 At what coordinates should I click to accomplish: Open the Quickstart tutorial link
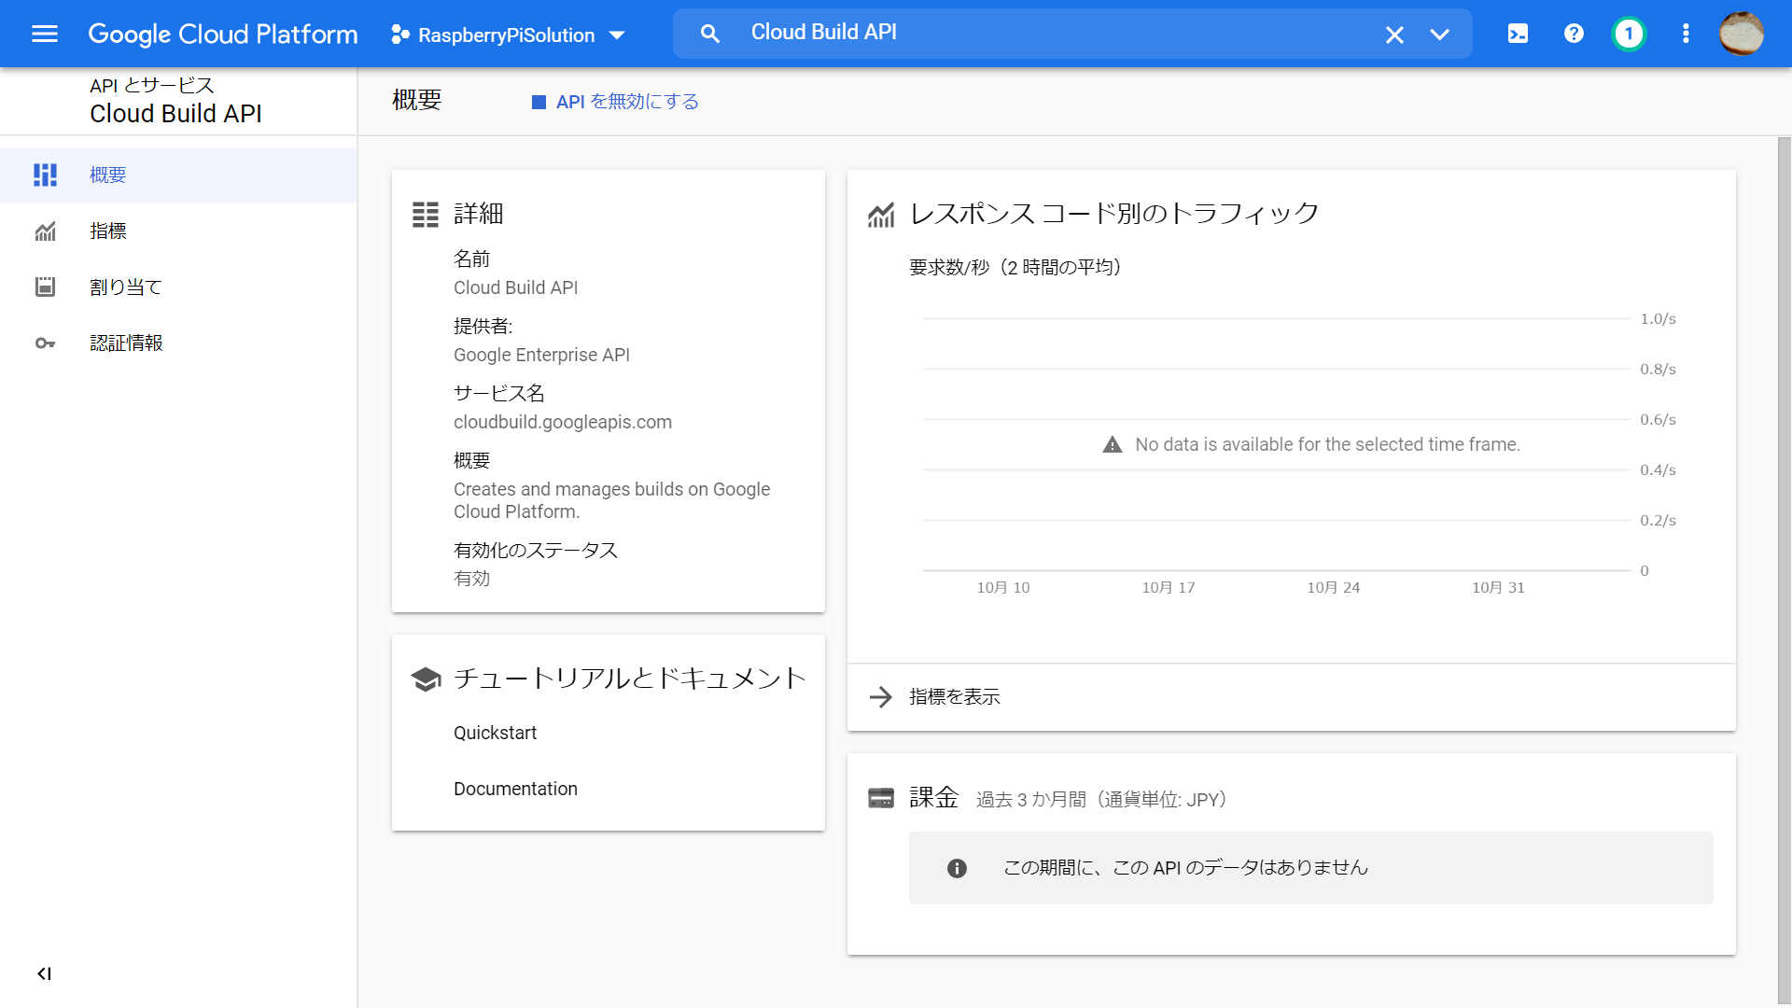click(495, 733)
